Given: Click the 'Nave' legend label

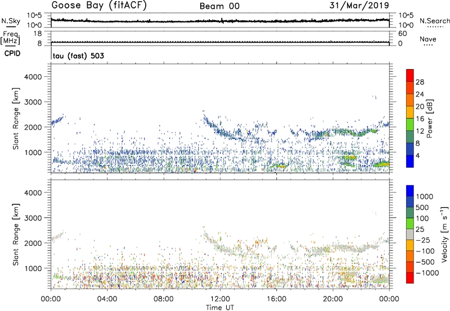Looking at the screenshot, I should (427, 39).
